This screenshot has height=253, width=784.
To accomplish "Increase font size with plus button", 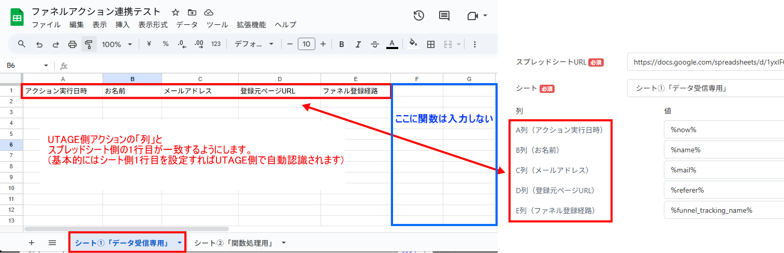I will click(x=323, y=44).
